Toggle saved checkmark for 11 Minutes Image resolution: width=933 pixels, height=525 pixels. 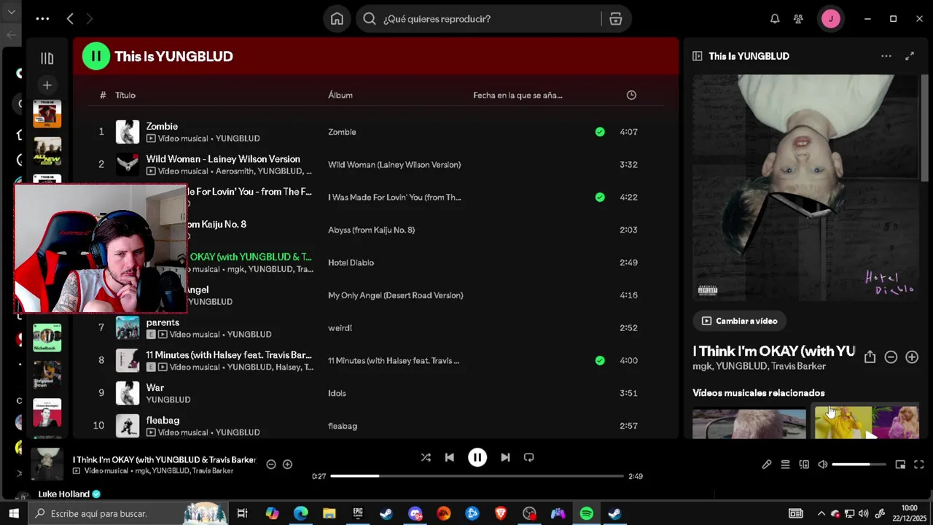point(600,360)
